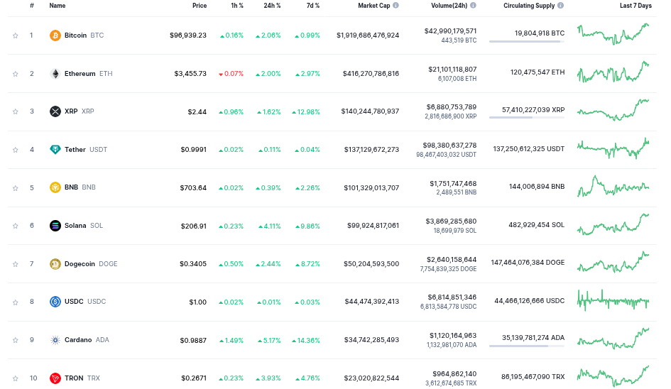
Task: Open the BNB coin page link
Action: [x=80, y=187]
